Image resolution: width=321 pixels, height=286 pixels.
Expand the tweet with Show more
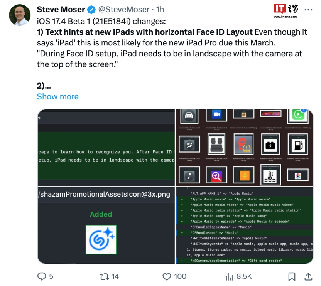pyautogui.click(x=58, y=96)
